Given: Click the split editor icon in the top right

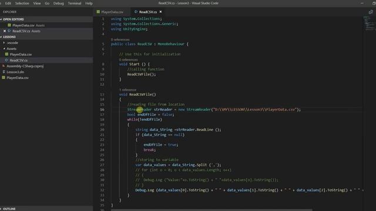Looking at the screenshot, I should pyautogui.click(x=371, y=12).
